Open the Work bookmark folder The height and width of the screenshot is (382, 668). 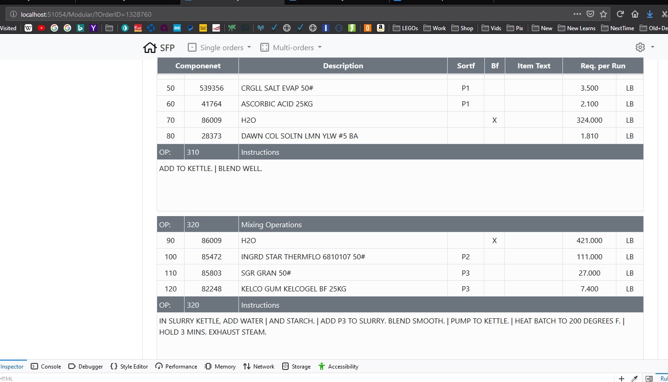[435, 28]
